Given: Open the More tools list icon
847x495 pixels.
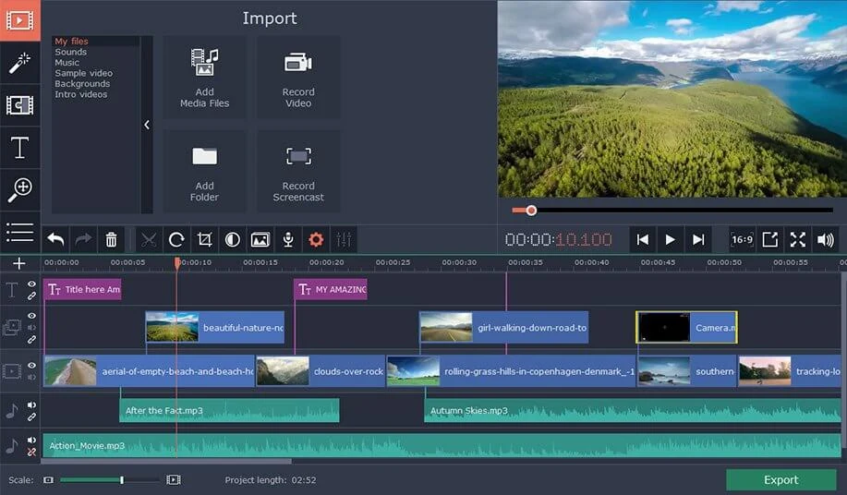Looking at the screenshot, I should tap(20, 232).
